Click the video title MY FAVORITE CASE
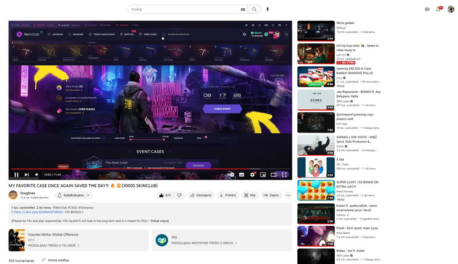 pyautogui.click(x=83, y=186)
